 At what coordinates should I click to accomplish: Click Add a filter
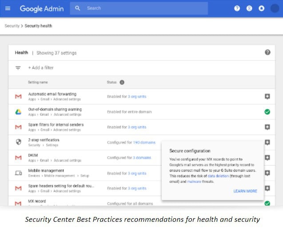41,67
